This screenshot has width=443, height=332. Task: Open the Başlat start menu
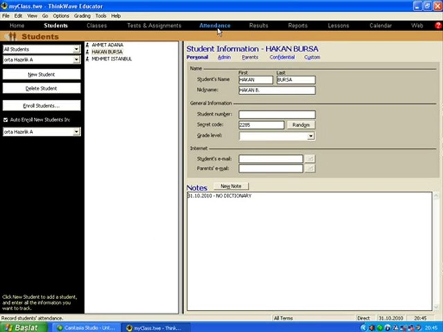[x=23, y=327]
